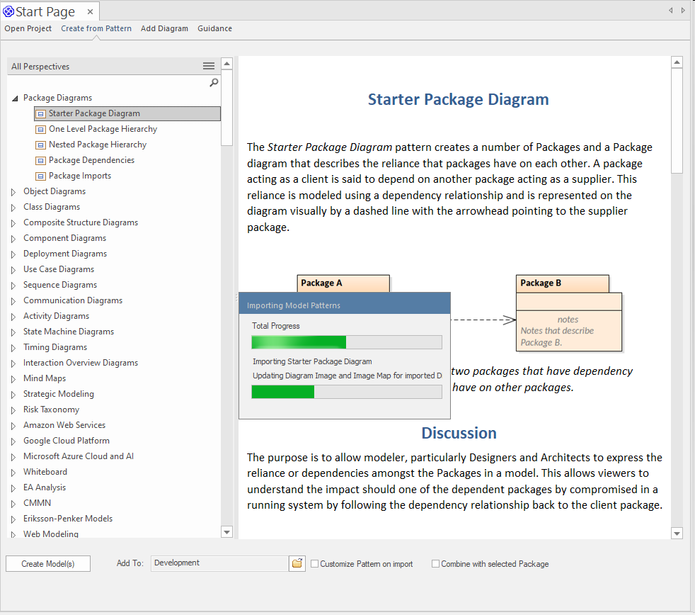Click the Total Progress bar
This screenshot has width=695, height=615.
pos(347,342)
